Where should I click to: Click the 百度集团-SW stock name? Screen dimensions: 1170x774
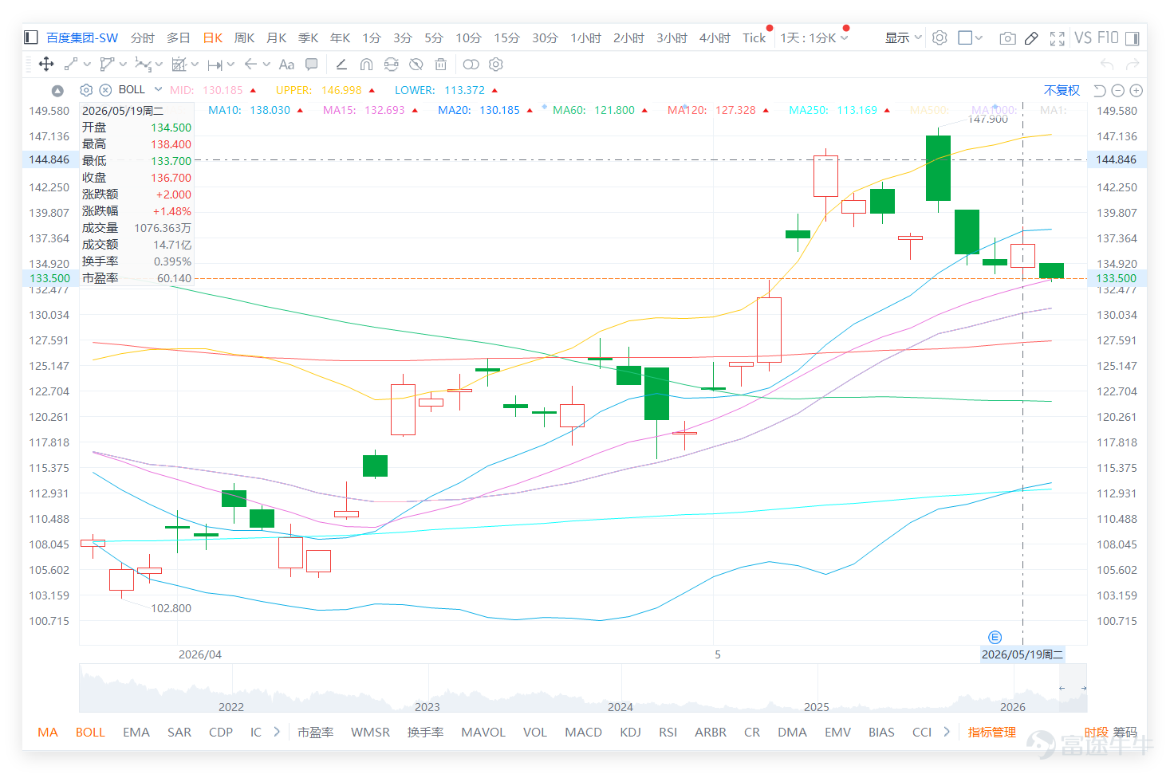[82, 37]
